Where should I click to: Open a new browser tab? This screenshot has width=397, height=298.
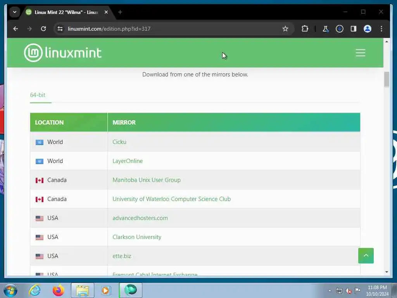(x=120, y=12)
